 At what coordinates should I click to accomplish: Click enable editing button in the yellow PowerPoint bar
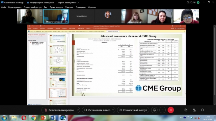pos(113,31)
